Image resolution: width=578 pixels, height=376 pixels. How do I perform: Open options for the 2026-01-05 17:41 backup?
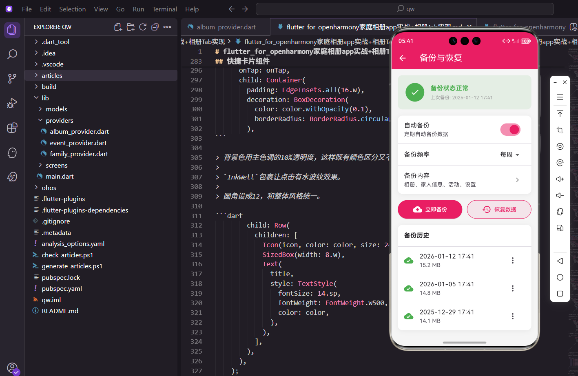click(513, 288)
